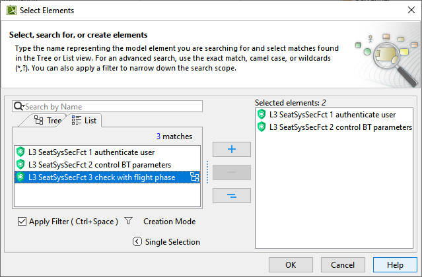Toggle the Apply Filter checkbox
This screenshot has height=277, width=422.
pos(22,222)
